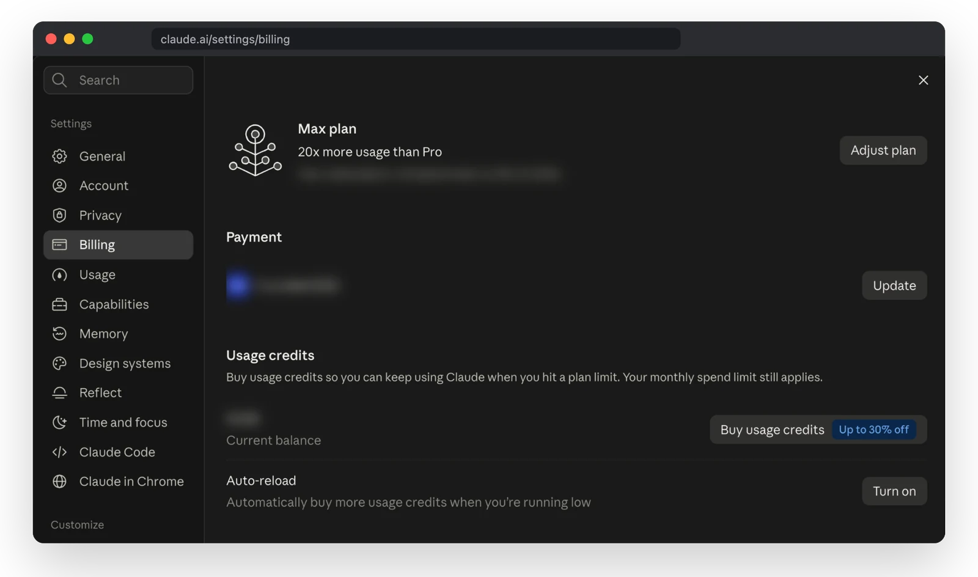The image size is (978, 577).
Task: Click the claude.ai/settings/billing address bar
Action: pos(416,39)
